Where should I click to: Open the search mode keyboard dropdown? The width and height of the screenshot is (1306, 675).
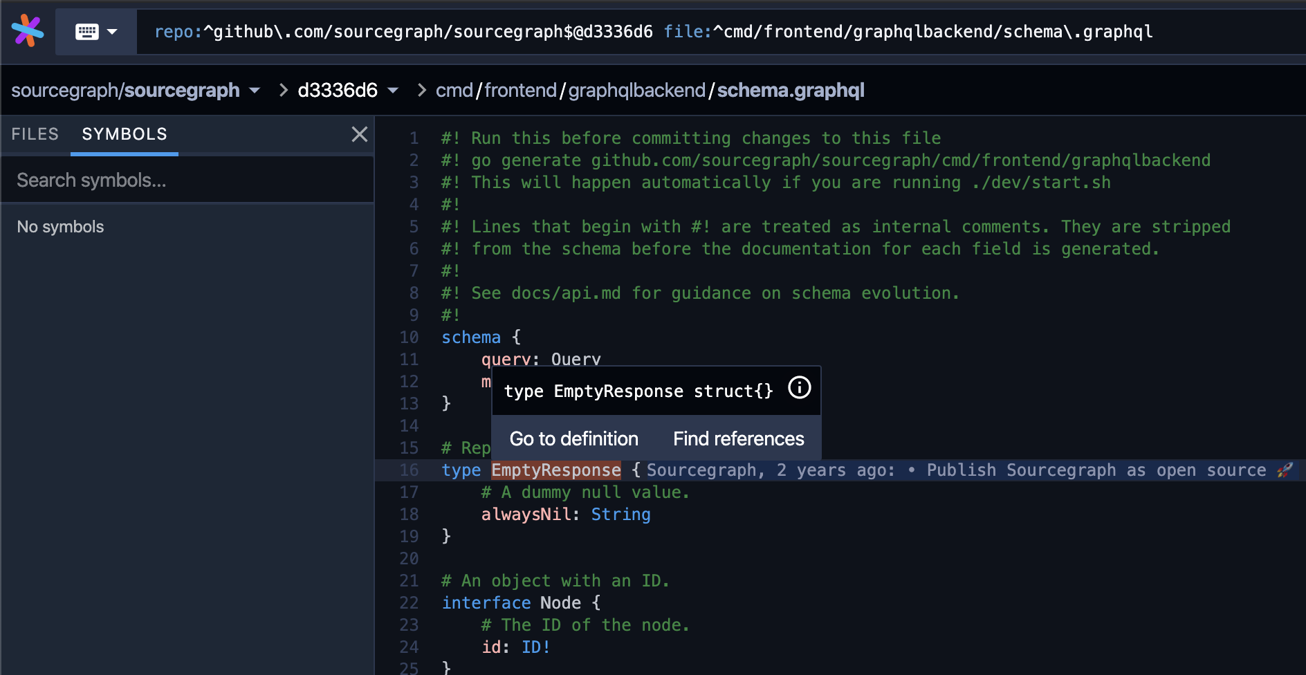(x=96, y=32)
